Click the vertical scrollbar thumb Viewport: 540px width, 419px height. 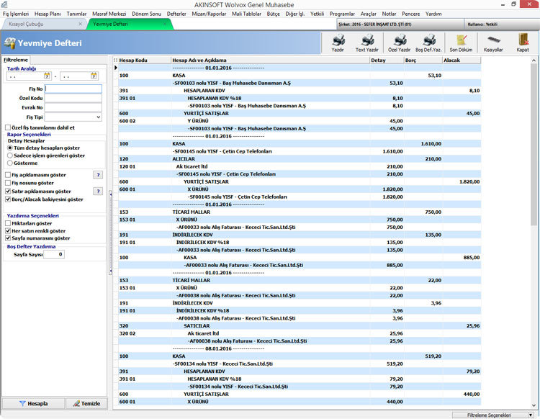(x=534, y=145)
